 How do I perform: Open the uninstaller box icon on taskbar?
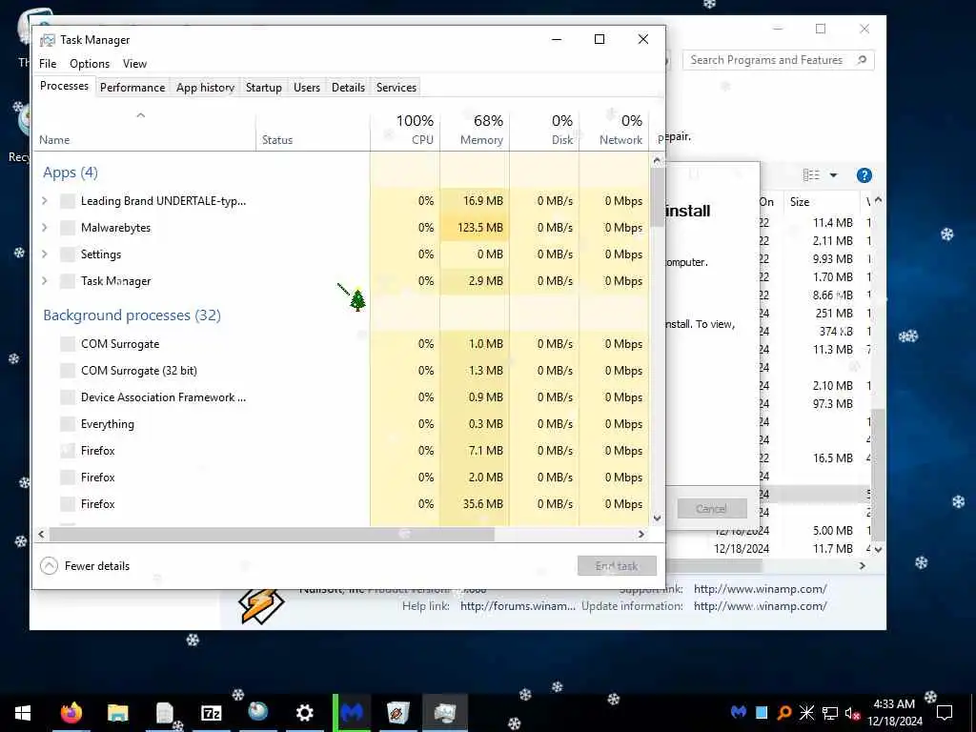click(x=398, y=712)
